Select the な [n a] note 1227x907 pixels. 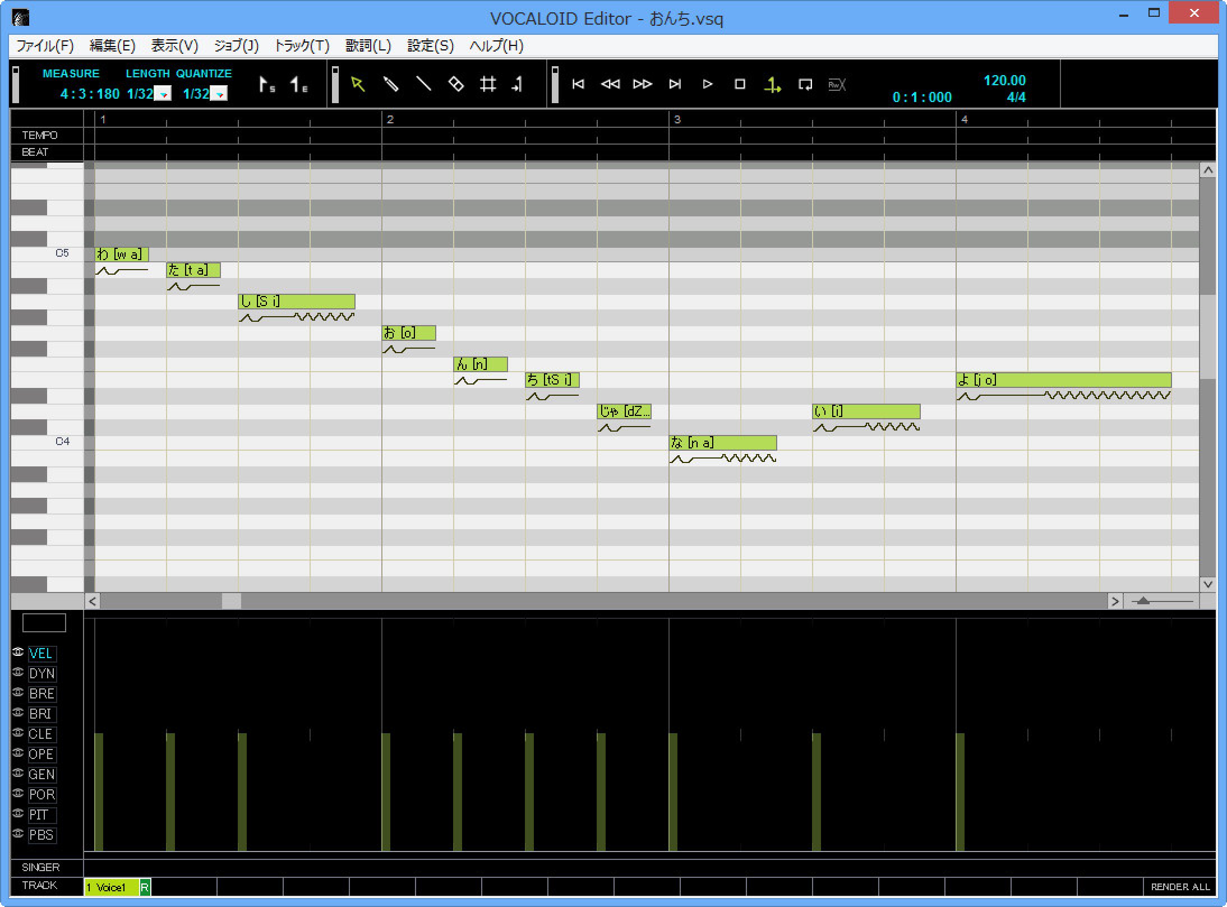(x=723, y=443)
